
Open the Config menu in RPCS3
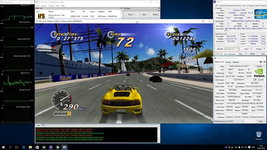(x=51, y=5)
